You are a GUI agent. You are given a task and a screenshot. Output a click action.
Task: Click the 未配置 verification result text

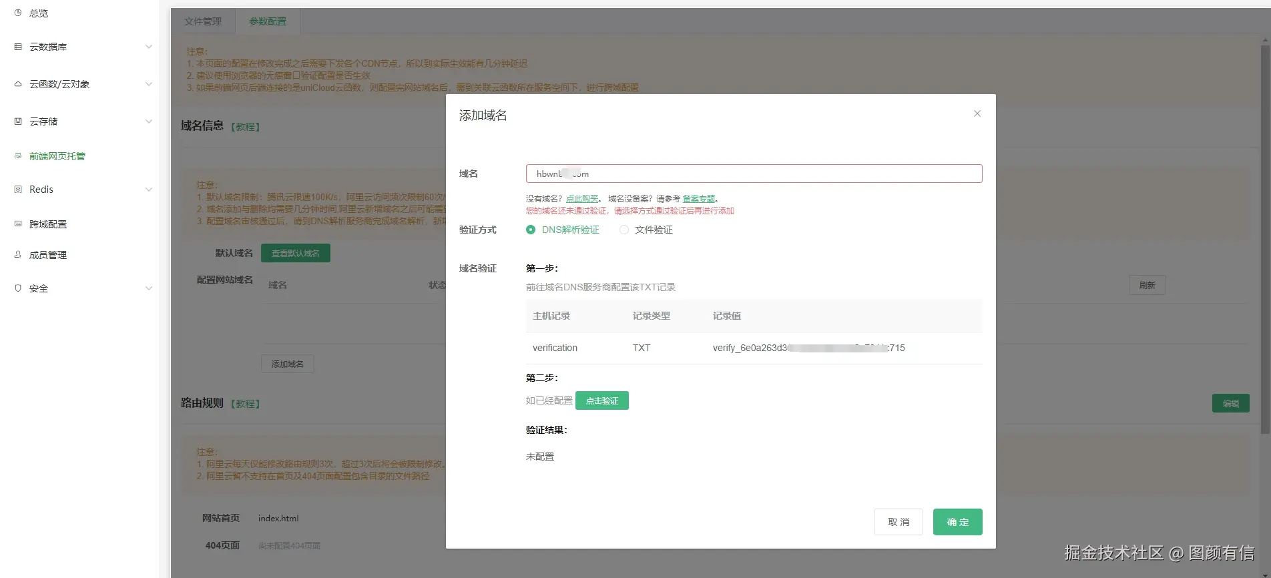[540, 457]
